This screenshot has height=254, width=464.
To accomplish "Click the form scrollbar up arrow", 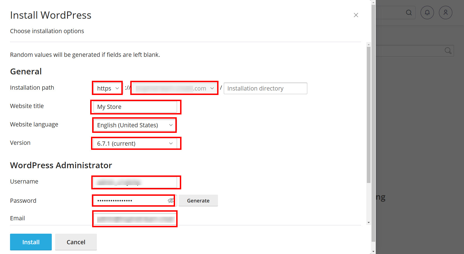I will pos(369,45).
